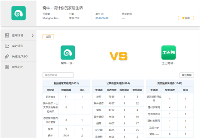Open 实时排名 menu item
The height and width of the screenshot is (138, 200).
(19, 46)
